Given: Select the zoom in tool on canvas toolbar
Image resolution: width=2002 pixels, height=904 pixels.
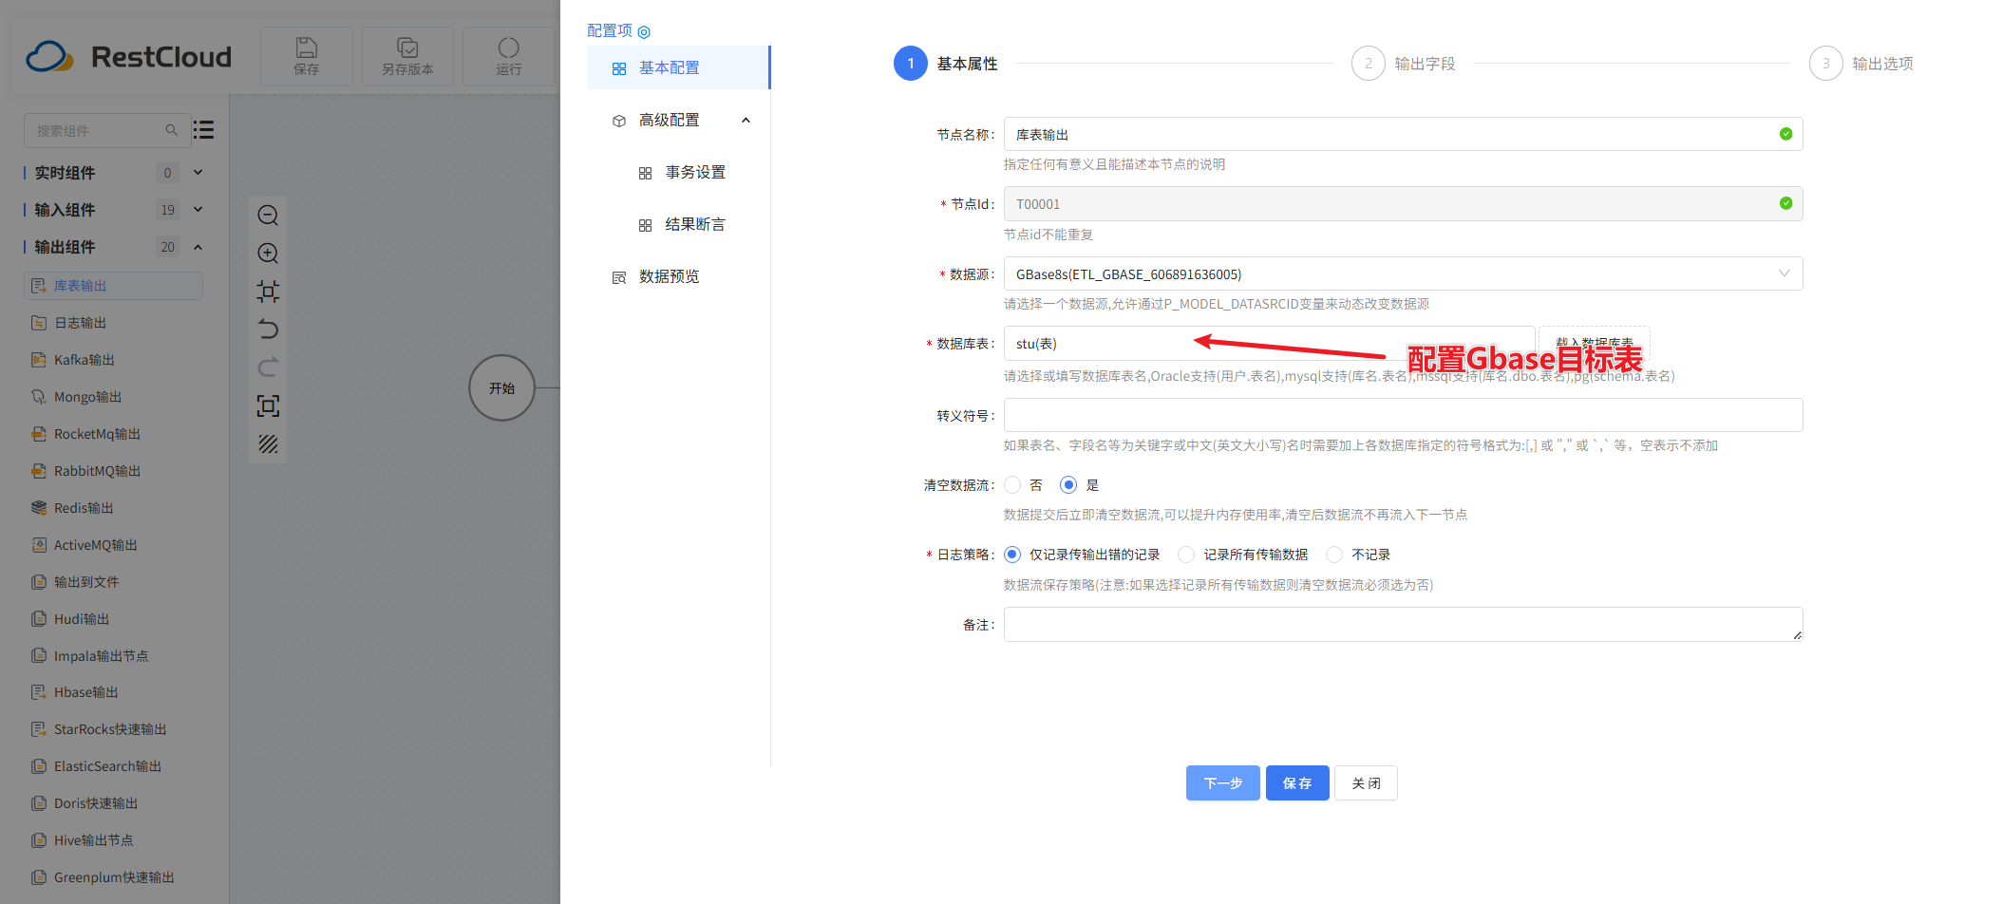Looking at the screenshot, I should click(268, 254).
